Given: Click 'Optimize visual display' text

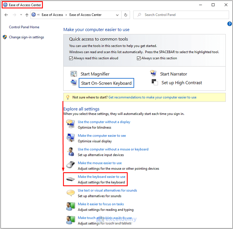Looking at the screenshot, I should point(95,141).
